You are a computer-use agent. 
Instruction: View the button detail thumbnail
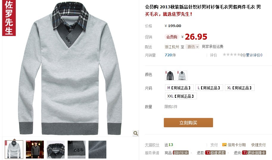(77, 149)
